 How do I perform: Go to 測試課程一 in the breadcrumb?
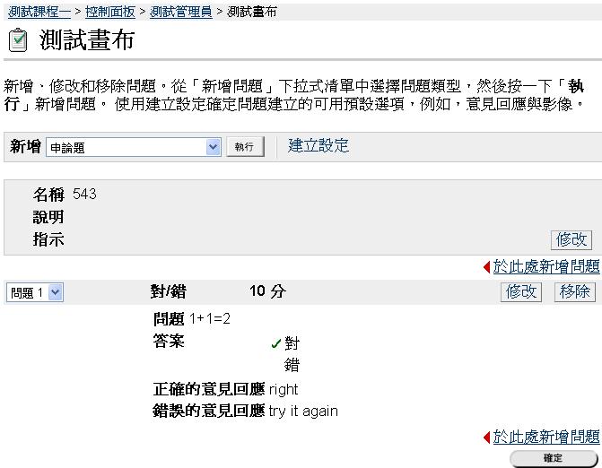point(39,13)
